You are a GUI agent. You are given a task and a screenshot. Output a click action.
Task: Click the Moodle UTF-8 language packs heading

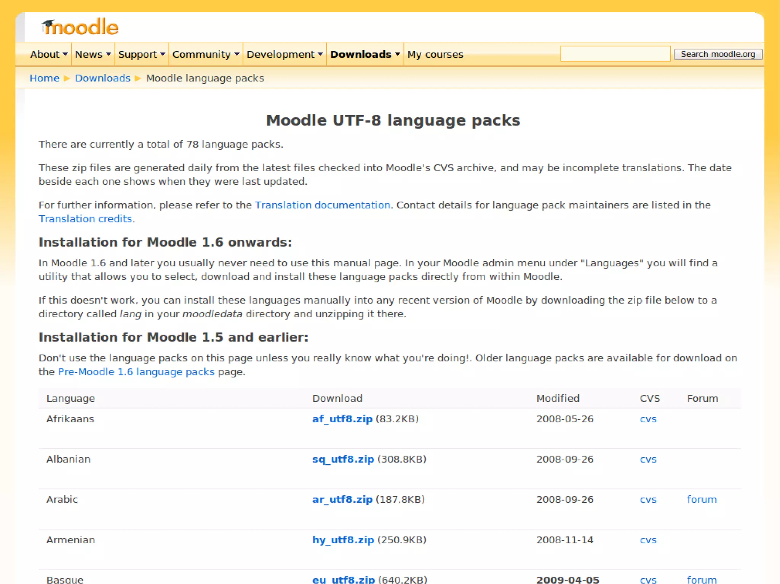point(393,120)
